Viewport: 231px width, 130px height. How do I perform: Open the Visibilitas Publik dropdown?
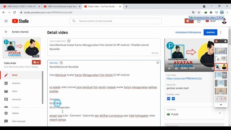point(194,113)
